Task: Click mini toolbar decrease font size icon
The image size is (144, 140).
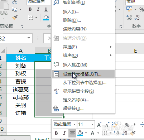Action: (x=107, y=125)
